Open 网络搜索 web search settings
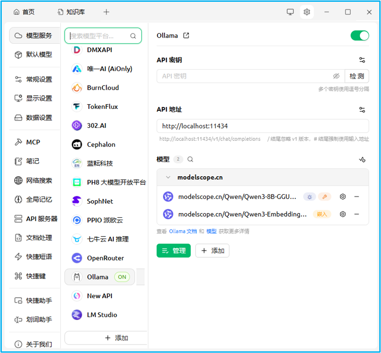Viewport: 381px width, 353px height. (35, 181)
